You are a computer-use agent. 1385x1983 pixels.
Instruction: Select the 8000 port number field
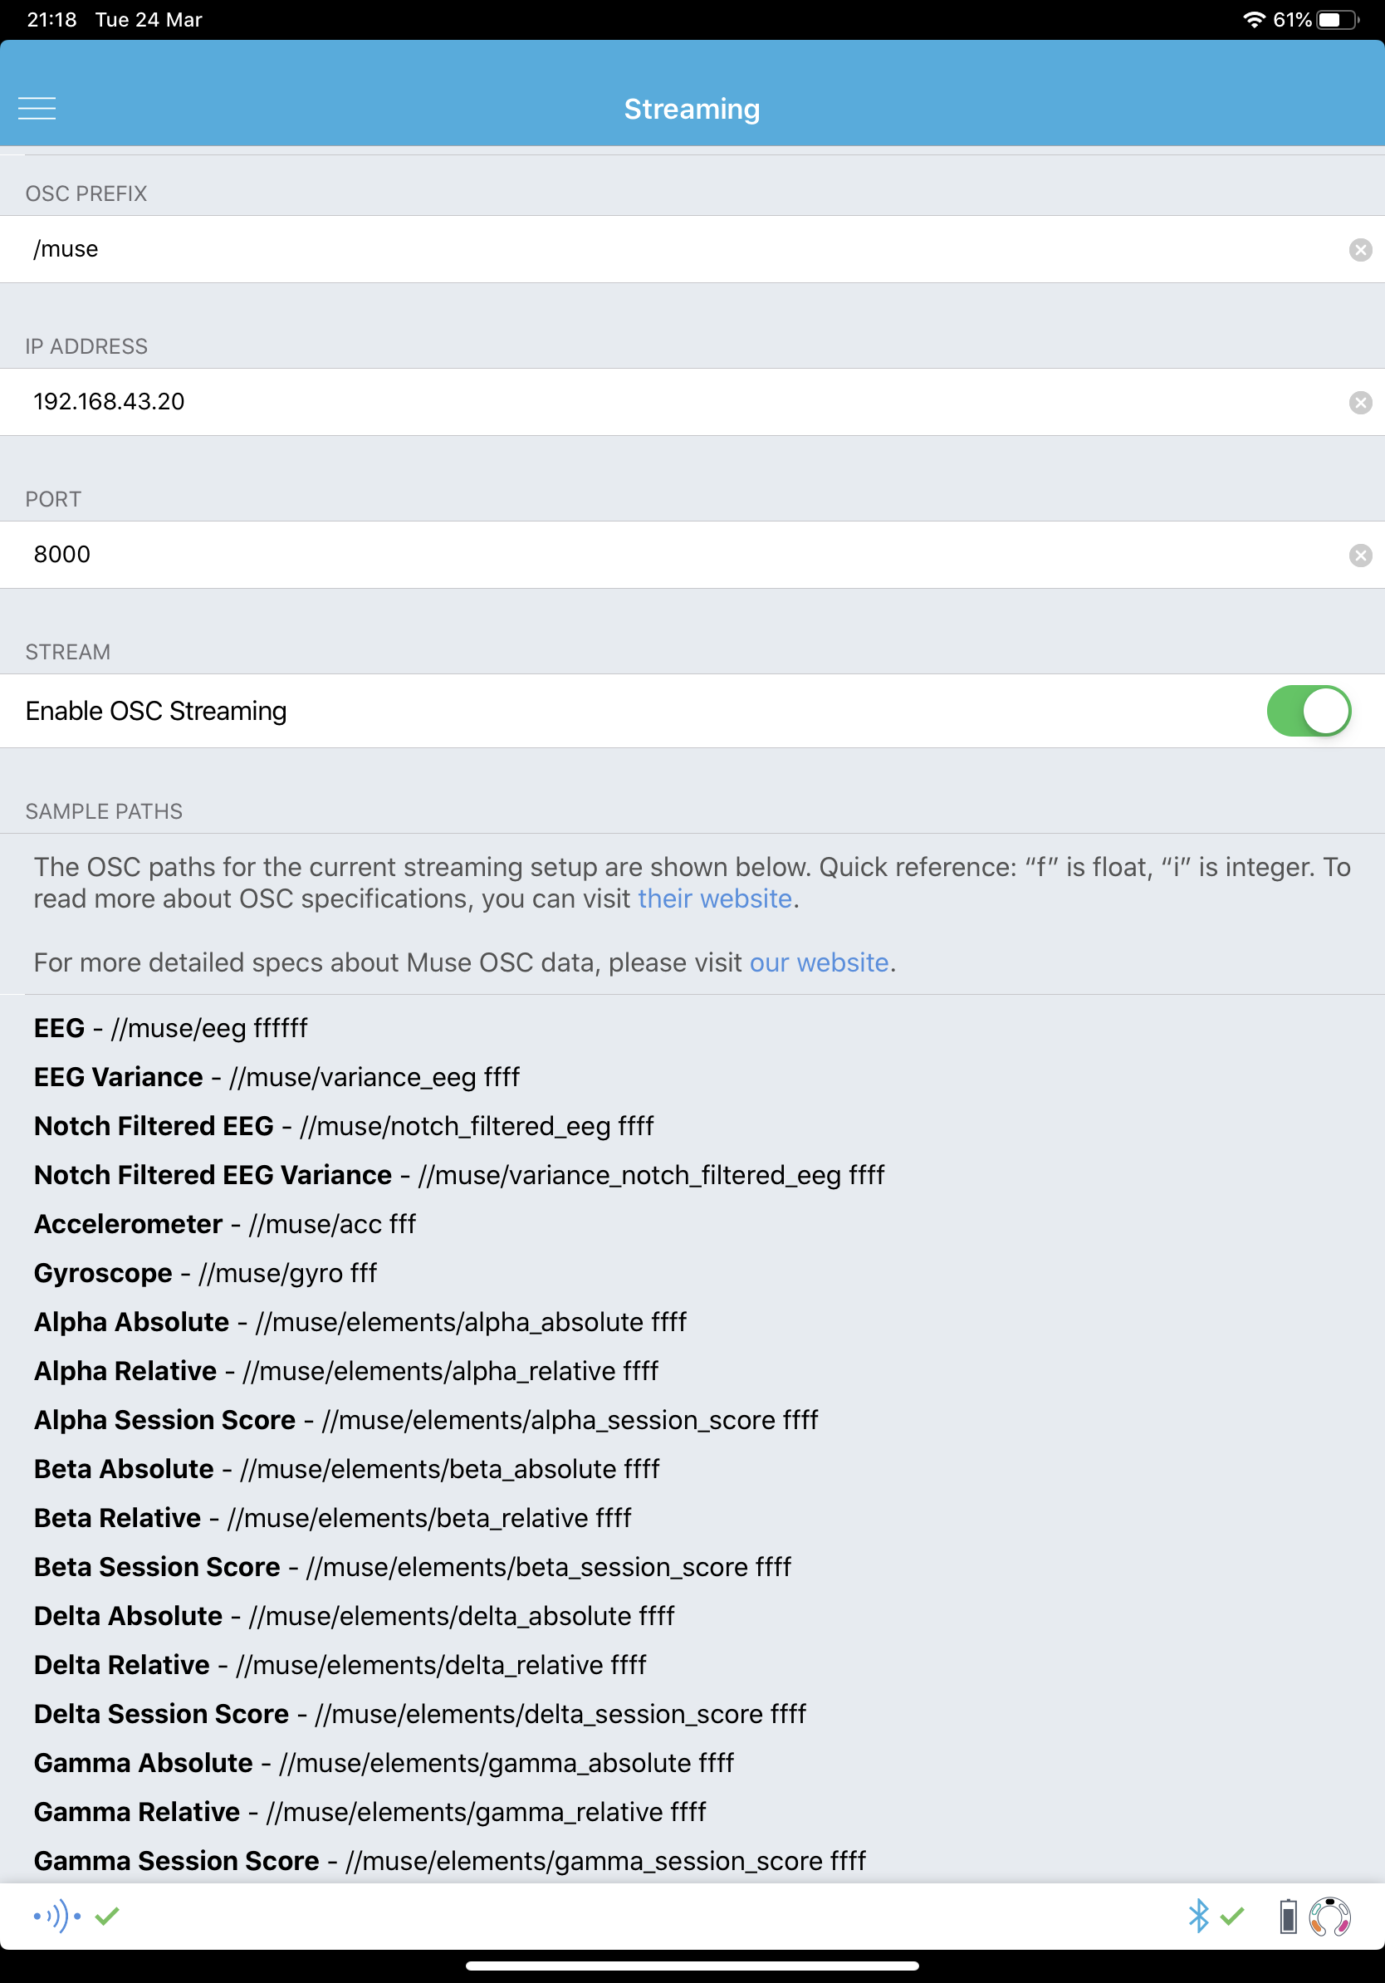(345, 554)
